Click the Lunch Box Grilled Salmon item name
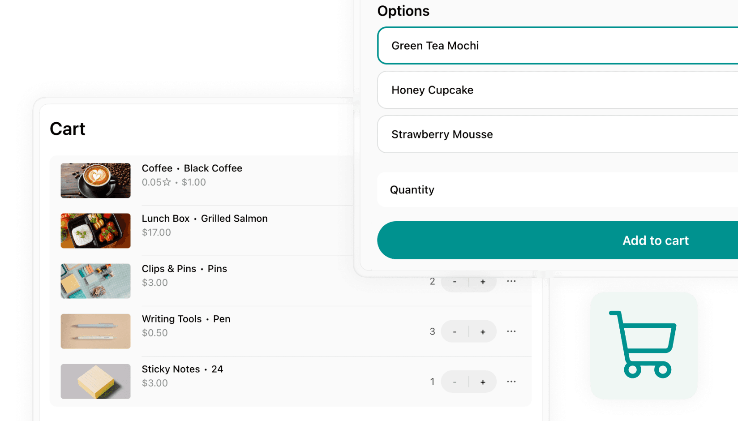This screenshot has width=738, height=421. tap(205, 218)
